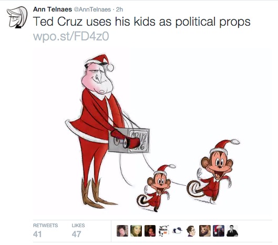Open the wpo.st/FD4z0 link
Viewport: 278px width, 245px height.
tap(71, 36)
